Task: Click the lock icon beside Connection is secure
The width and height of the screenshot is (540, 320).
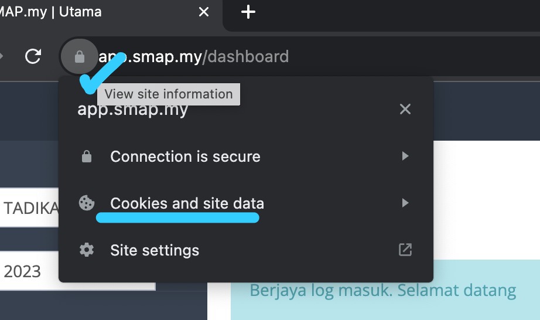Action: [x=87, y=156]
